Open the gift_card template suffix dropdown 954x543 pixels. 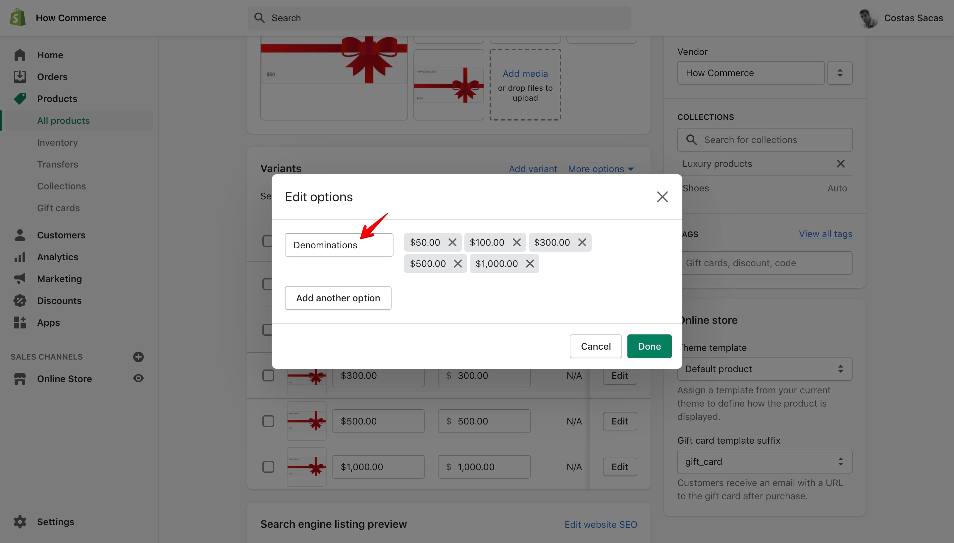tap(765, 462)
